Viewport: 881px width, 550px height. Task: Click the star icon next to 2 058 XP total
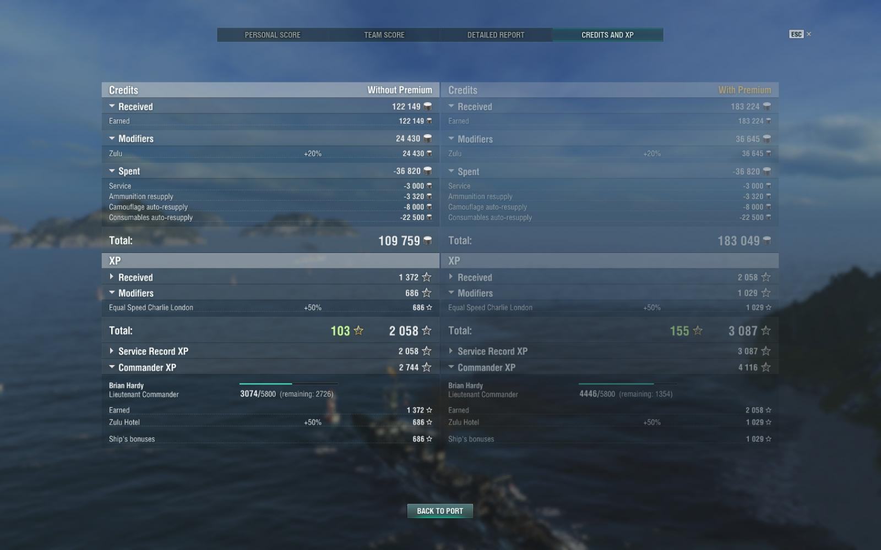pos(426,331)
